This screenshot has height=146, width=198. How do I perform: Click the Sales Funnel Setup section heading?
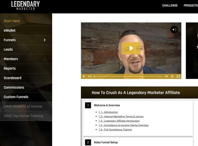point(106,142)
